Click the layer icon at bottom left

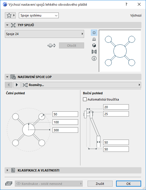click(x=9, y=183)
